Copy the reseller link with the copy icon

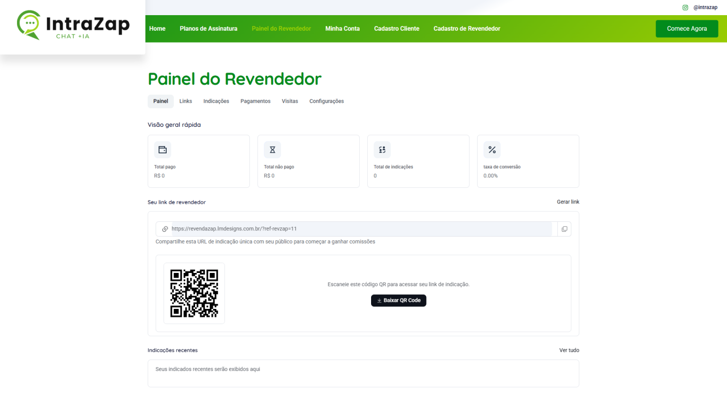click(x=564, y=229)
